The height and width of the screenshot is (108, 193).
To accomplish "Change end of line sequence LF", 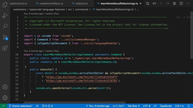I will coord(155,106).
